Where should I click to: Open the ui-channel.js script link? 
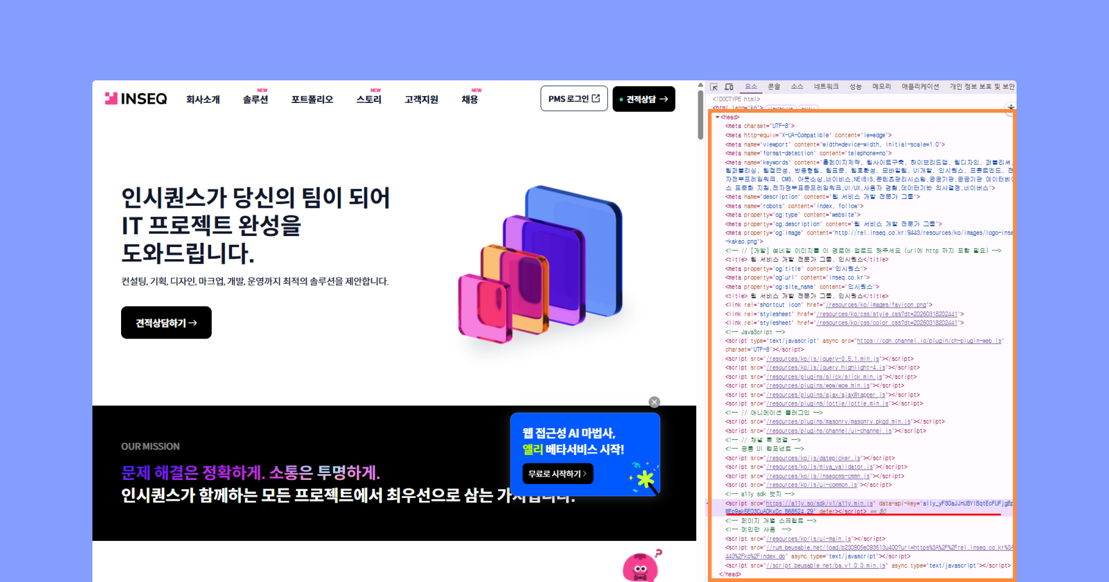pos(829,431)
